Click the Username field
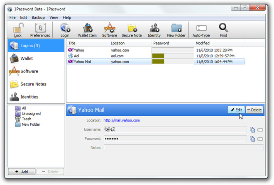The image size is (274, 185). [175, 129]
